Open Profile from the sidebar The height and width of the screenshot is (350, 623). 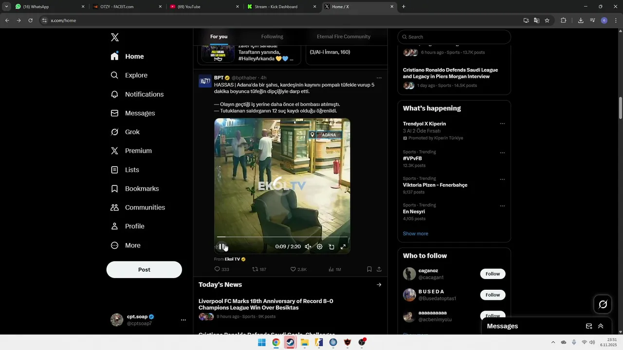tap(128, 227)
